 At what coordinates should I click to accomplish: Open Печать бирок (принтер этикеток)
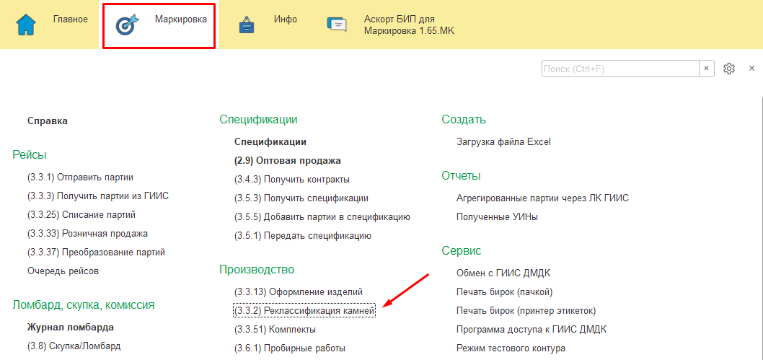526,310
